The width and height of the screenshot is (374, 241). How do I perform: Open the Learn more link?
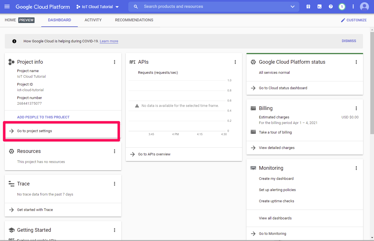pyautogui.click(x=109, y=41)
